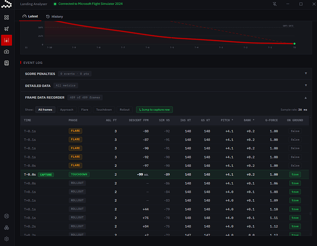This screenshot has width=317, height=246.
Task: Filter frames to Approach phase
Action: (x=67, y=110)
